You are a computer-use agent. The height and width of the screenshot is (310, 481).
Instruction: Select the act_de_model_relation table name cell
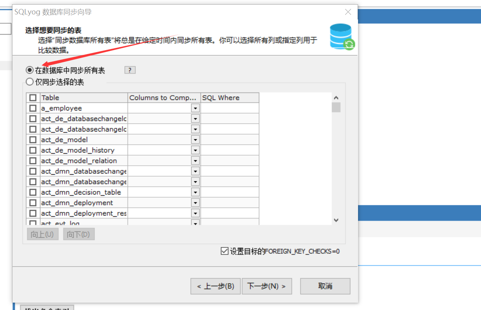click(x=84, y=161)
